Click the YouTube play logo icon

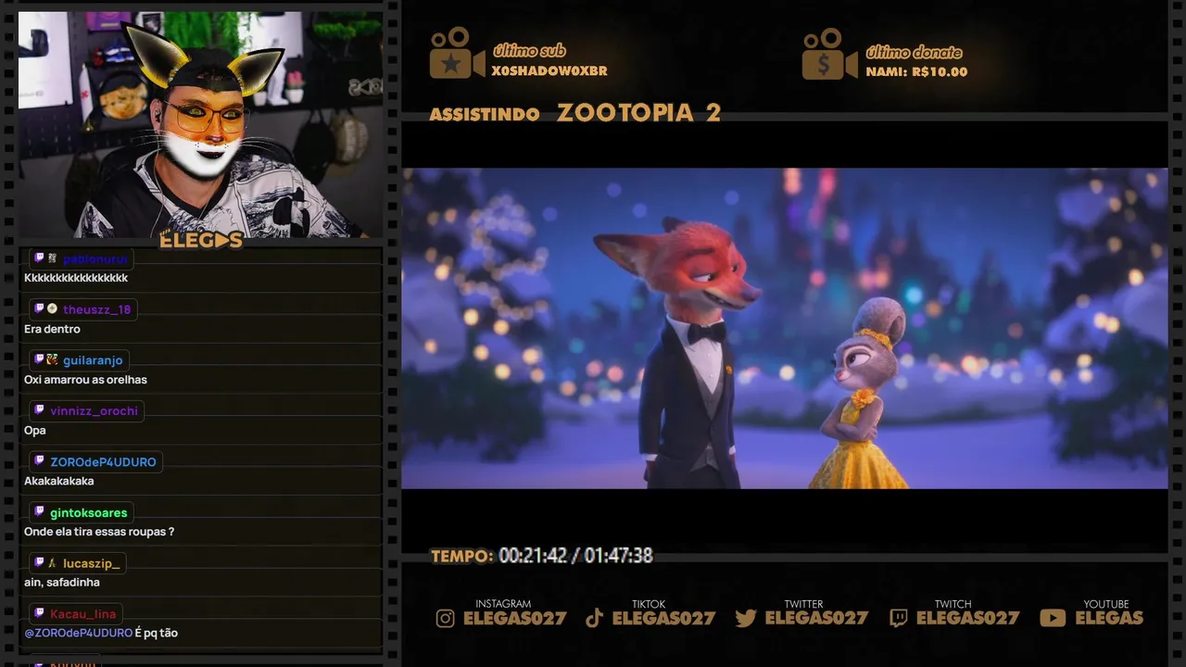pos(1053,618)
